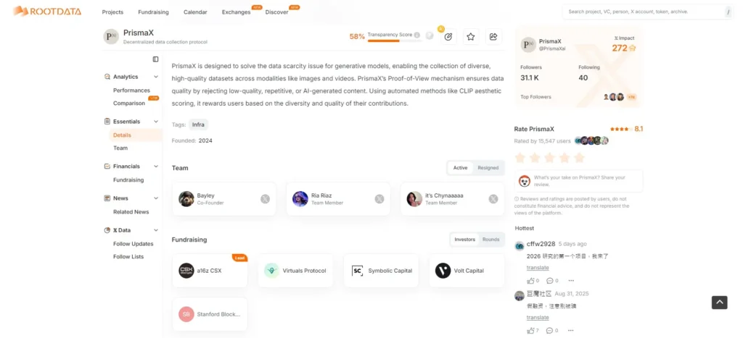The height and width of the screenshot is (338, 743).
Task: Open Bayley's X profile icon
Action: (x=265, y=199)
